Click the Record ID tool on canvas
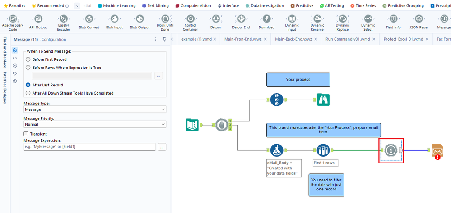Viewport: 451px width, 213px height. (277, 100)
